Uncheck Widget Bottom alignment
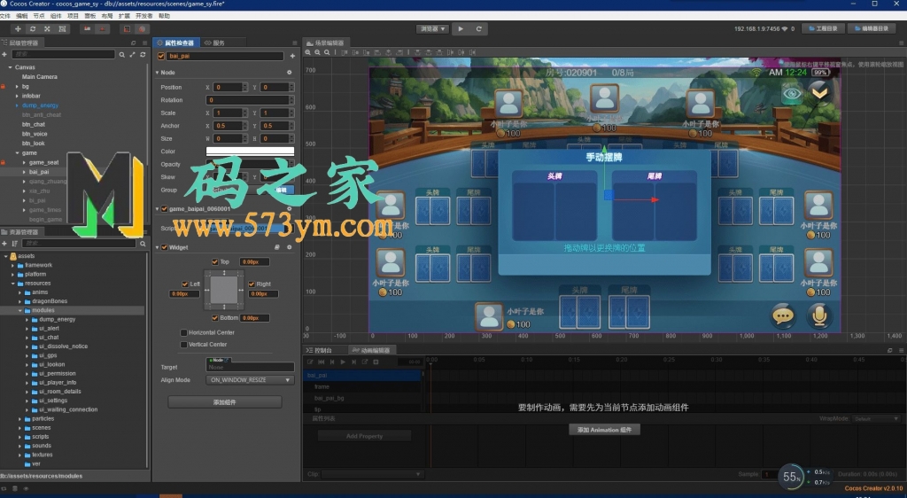Viewport: 907px width, 498px height. (215, 317)
